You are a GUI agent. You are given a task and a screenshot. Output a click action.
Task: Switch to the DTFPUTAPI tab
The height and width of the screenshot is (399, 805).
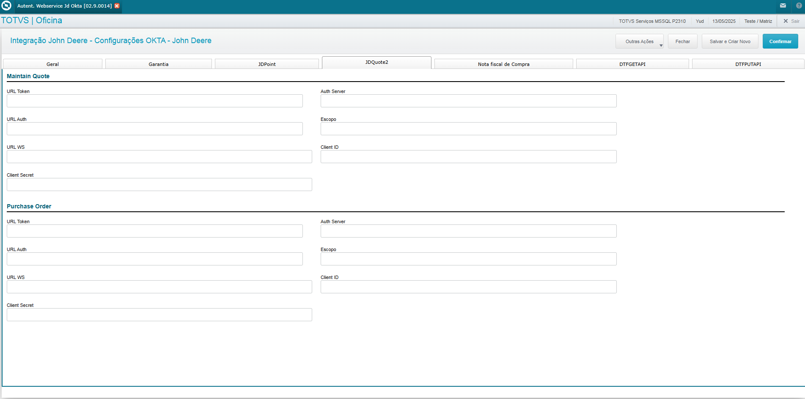point(748,64)
